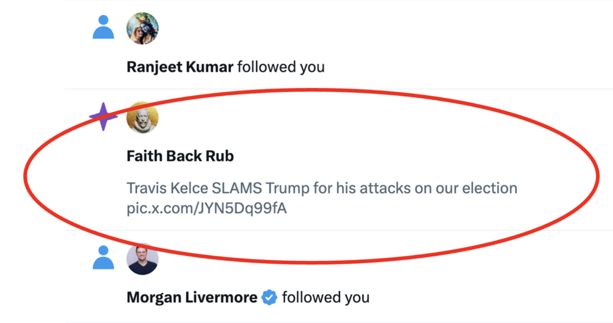Open the Faith Back Rub account name
This screenshot has height=323, width=613.
[x=180, y=157]
